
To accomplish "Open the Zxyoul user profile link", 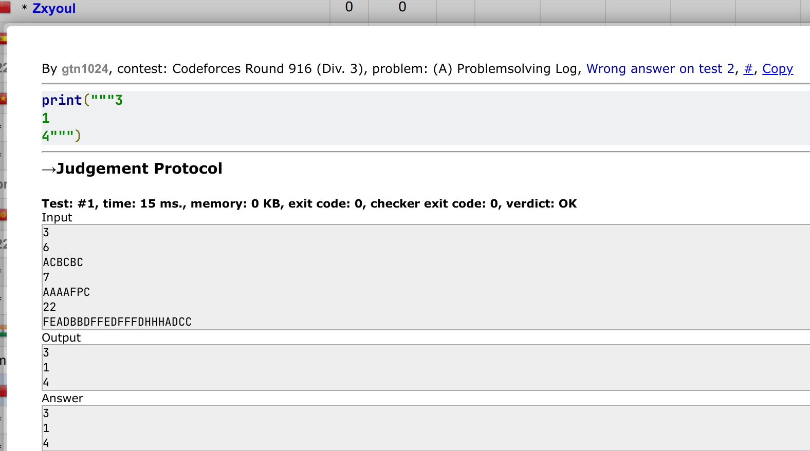I will [x=54, y=8].
